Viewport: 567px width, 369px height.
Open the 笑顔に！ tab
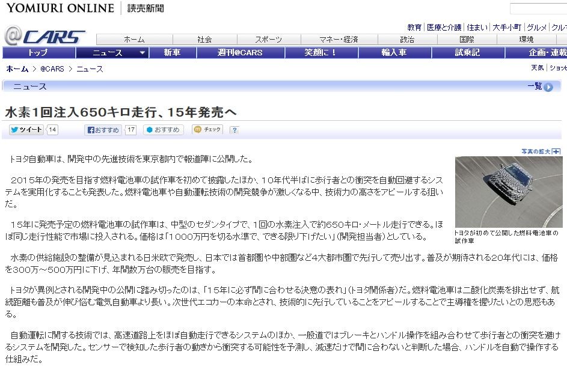[321, 53]
